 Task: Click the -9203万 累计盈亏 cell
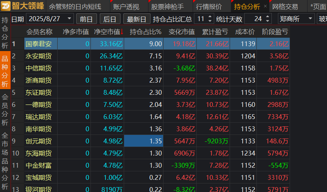tap(213, 141)
